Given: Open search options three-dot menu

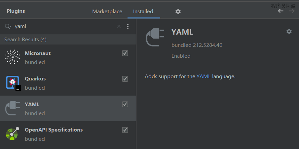Looking at the screenshot, I should [128, 27].
